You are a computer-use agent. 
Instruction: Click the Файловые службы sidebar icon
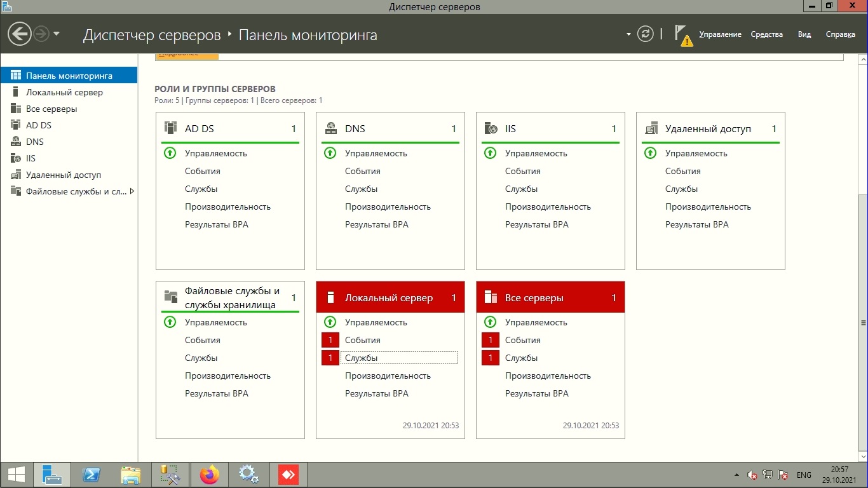tap(16, 191)
